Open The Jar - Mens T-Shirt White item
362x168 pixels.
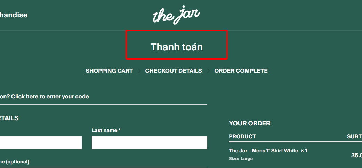[264, 151]
